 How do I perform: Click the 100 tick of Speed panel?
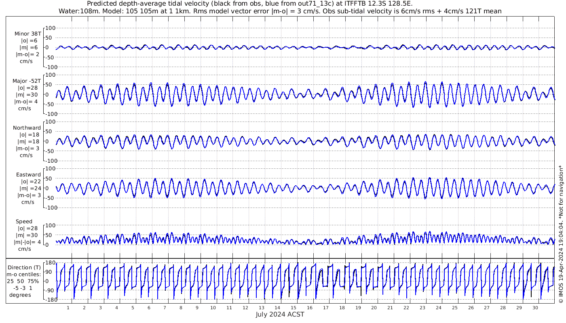click(50, 225)
